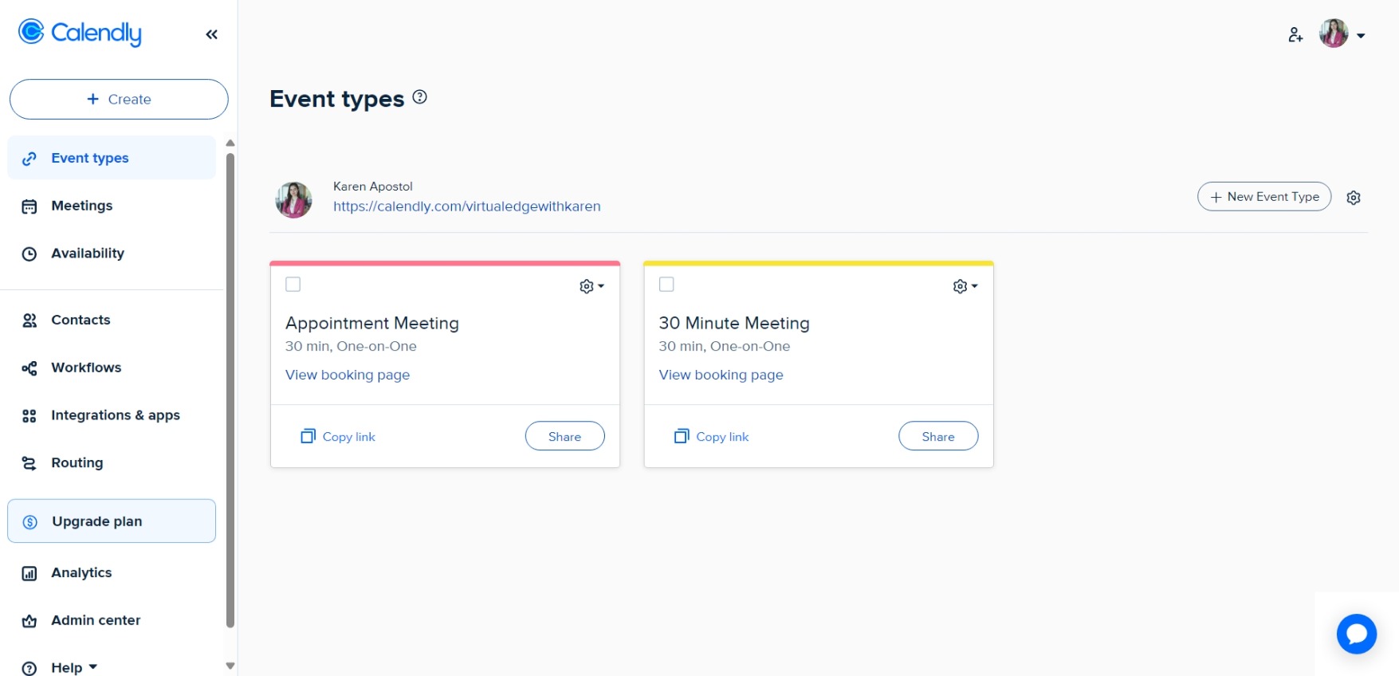This screenshot has height=676, width=1399.
Task: Open the calendly.com/virtualedgewithkaren link
Action: point(466,206)
